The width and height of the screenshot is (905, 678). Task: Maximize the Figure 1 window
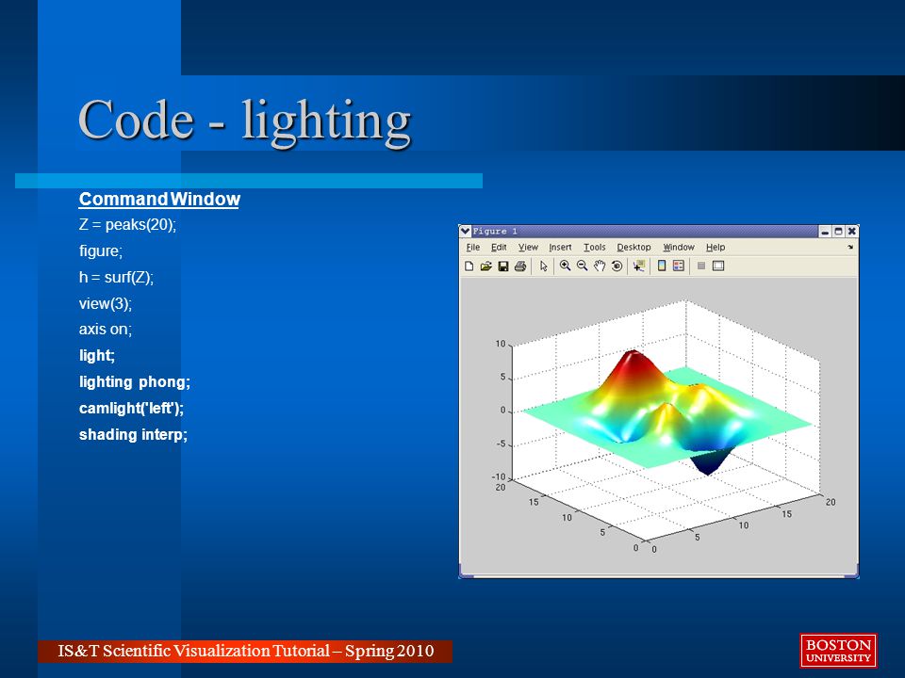(839, 232)
